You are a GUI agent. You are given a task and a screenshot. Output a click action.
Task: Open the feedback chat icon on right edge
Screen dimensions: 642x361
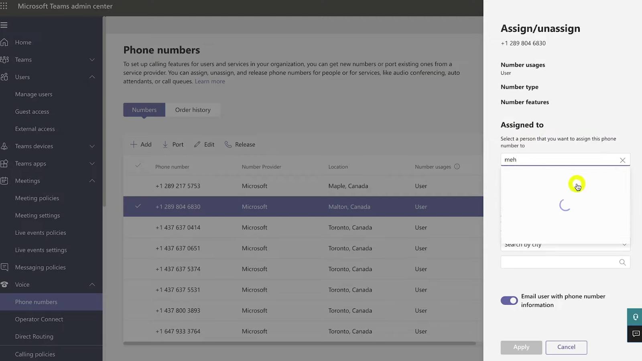click(635, 334)
